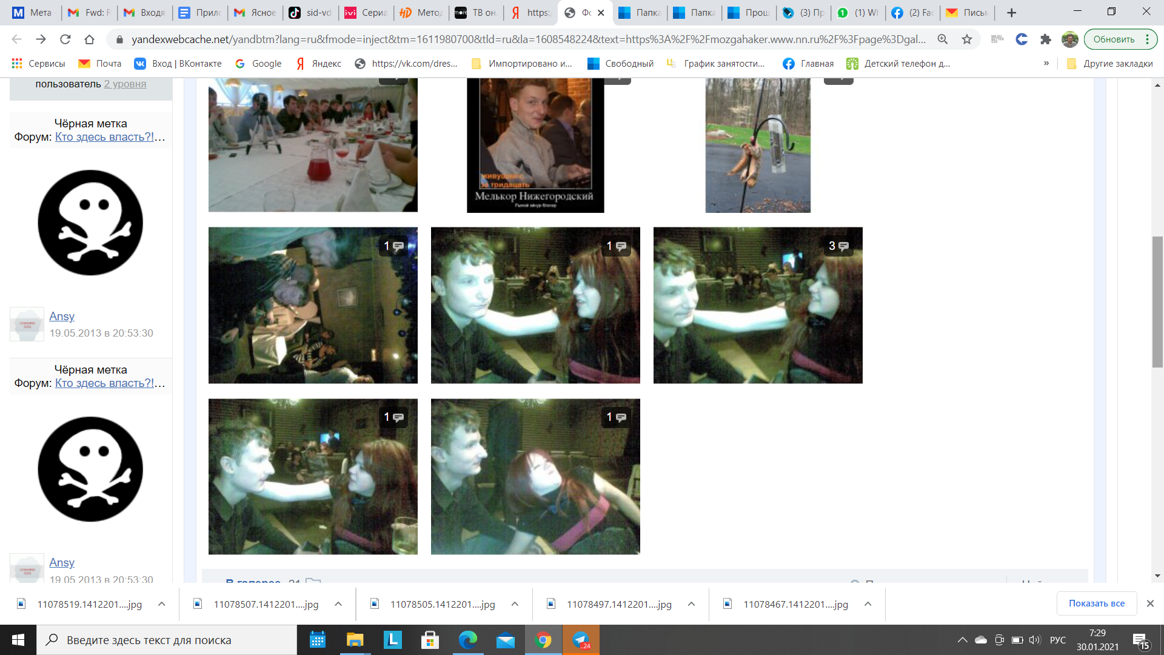Show hidden bookmarks with the chevron
This screenshot has height=655, width=1164.
(x=1046, y=63)
